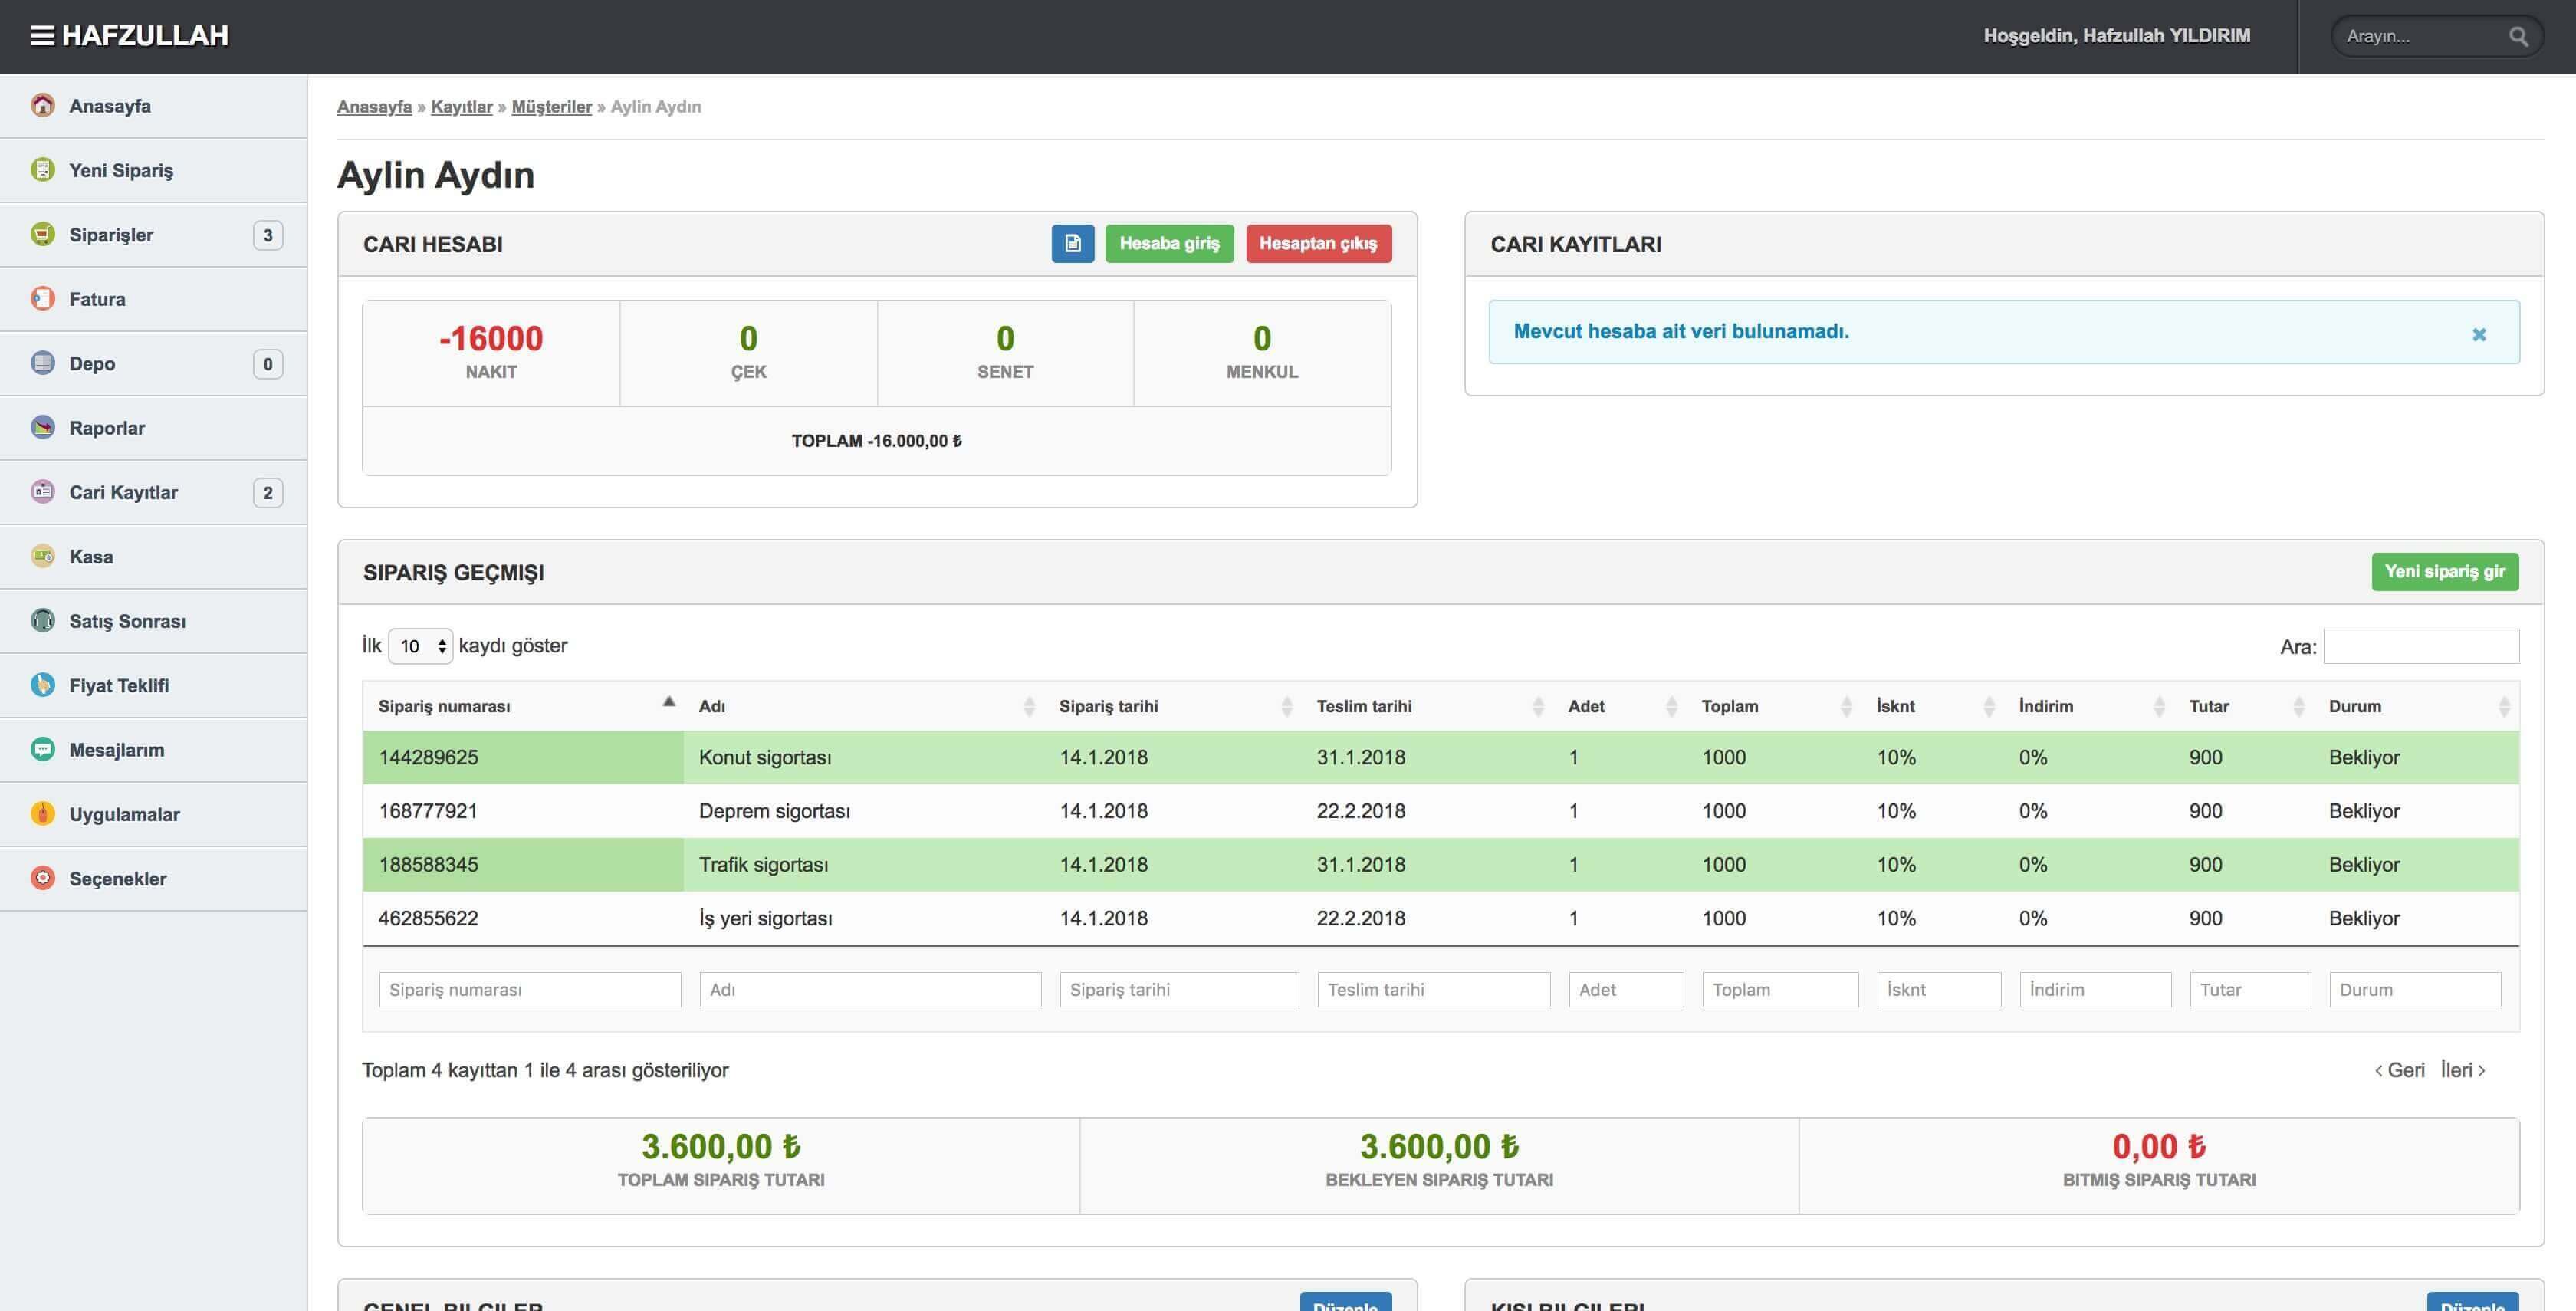Open Cari Kayıtlar in the sidebar menu
This screenshot has height=1311, width=2576.
click(123, 492)
